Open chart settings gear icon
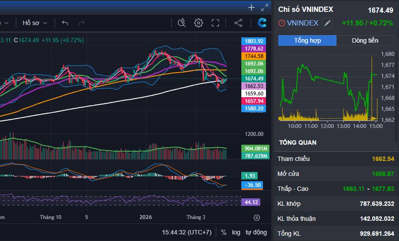 coord(199,23)
